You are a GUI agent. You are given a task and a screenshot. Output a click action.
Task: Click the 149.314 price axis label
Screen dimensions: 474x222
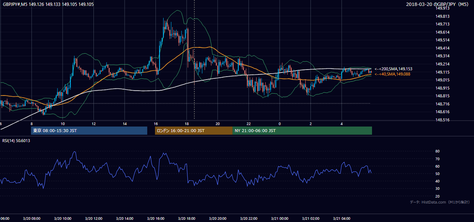point(442,56)
